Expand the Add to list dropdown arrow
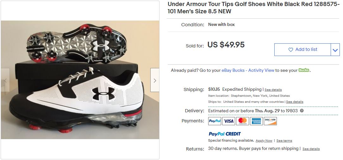343x160 pixels. pyautogui.click(x=335, y=50)
